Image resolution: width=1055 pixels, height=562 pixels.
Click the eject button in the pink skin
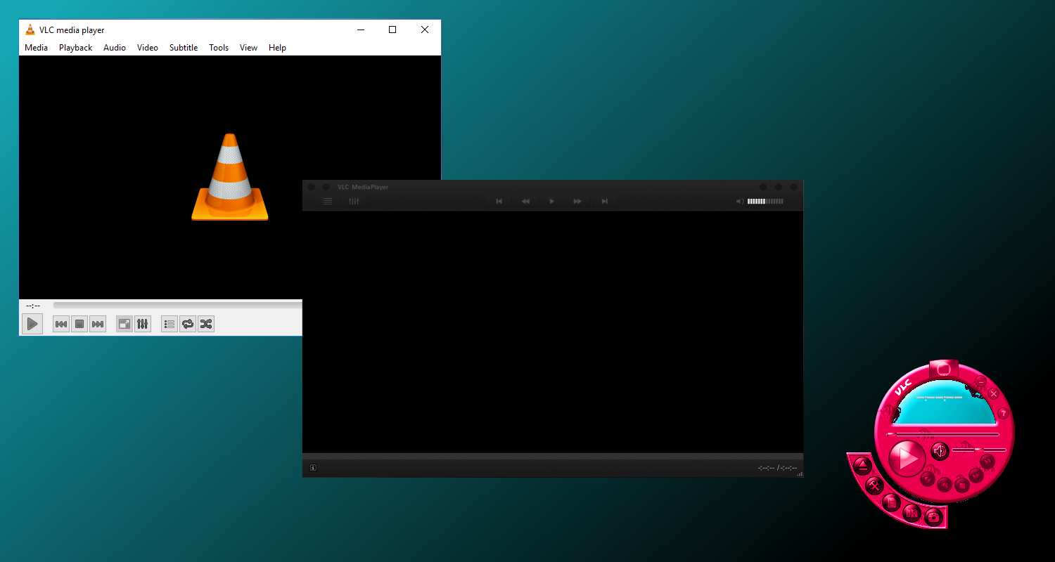863,466
